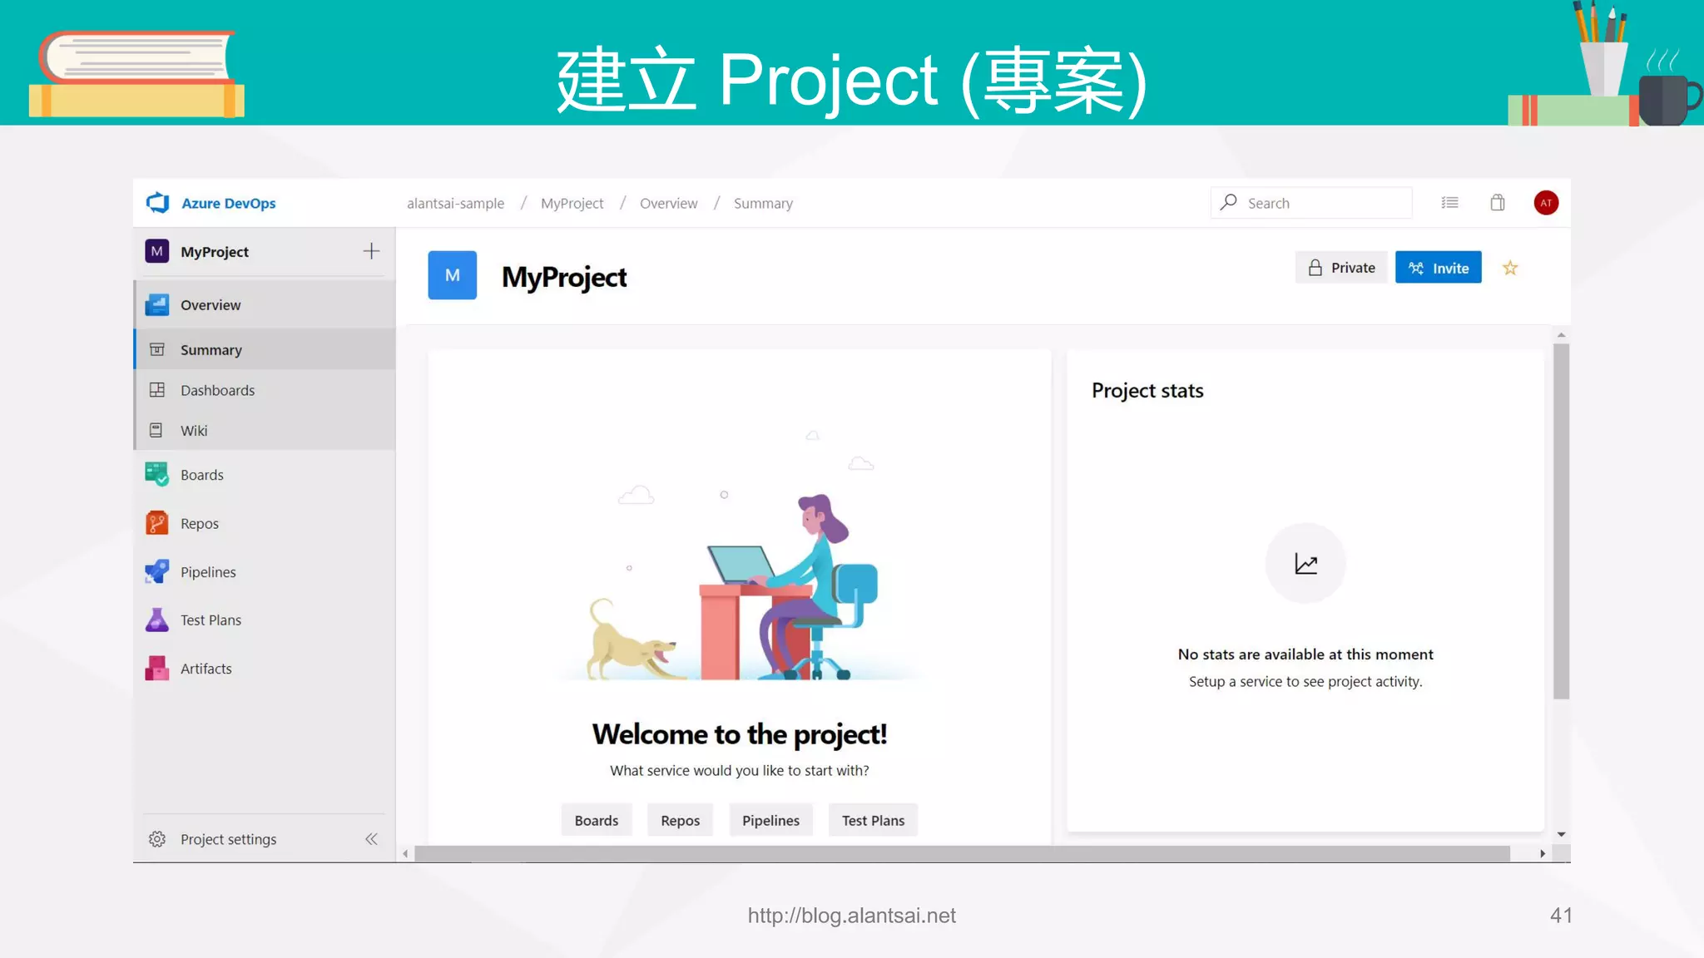Collapse the sidebar with double chevron

[371, 839]
